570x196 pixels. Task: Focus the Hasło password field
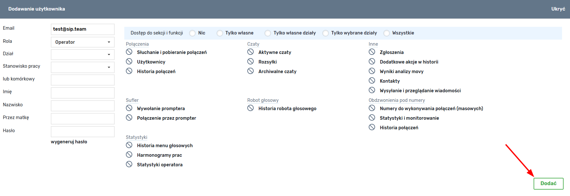click(x=82, y=132)
